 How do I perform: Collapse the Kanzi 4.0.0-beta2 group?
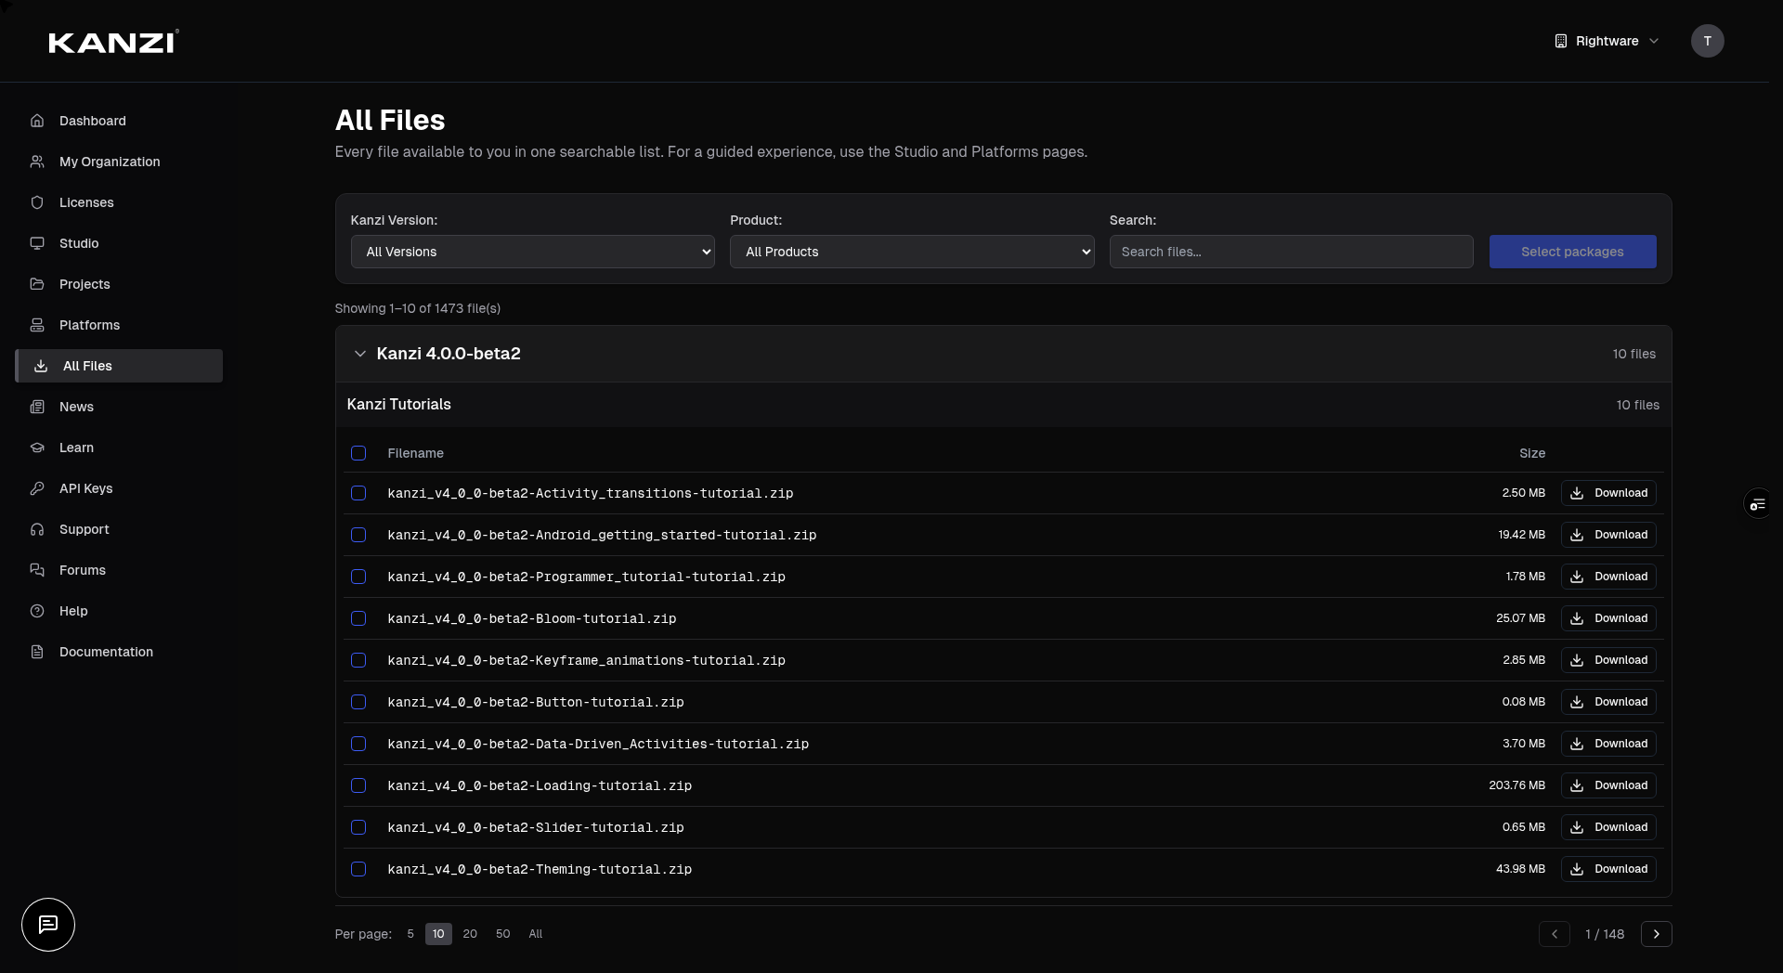click(x=360, y=354)
